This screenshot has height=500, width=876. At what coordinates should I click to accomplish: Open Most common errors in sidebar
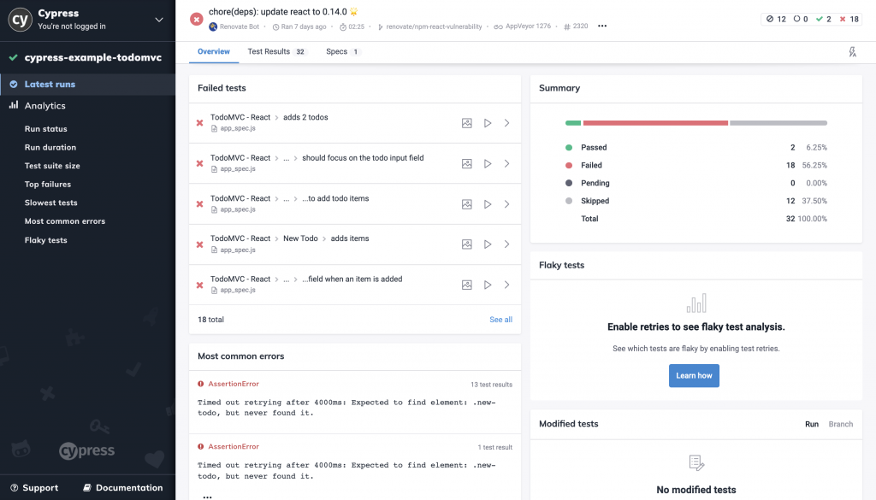pos(65,221)
